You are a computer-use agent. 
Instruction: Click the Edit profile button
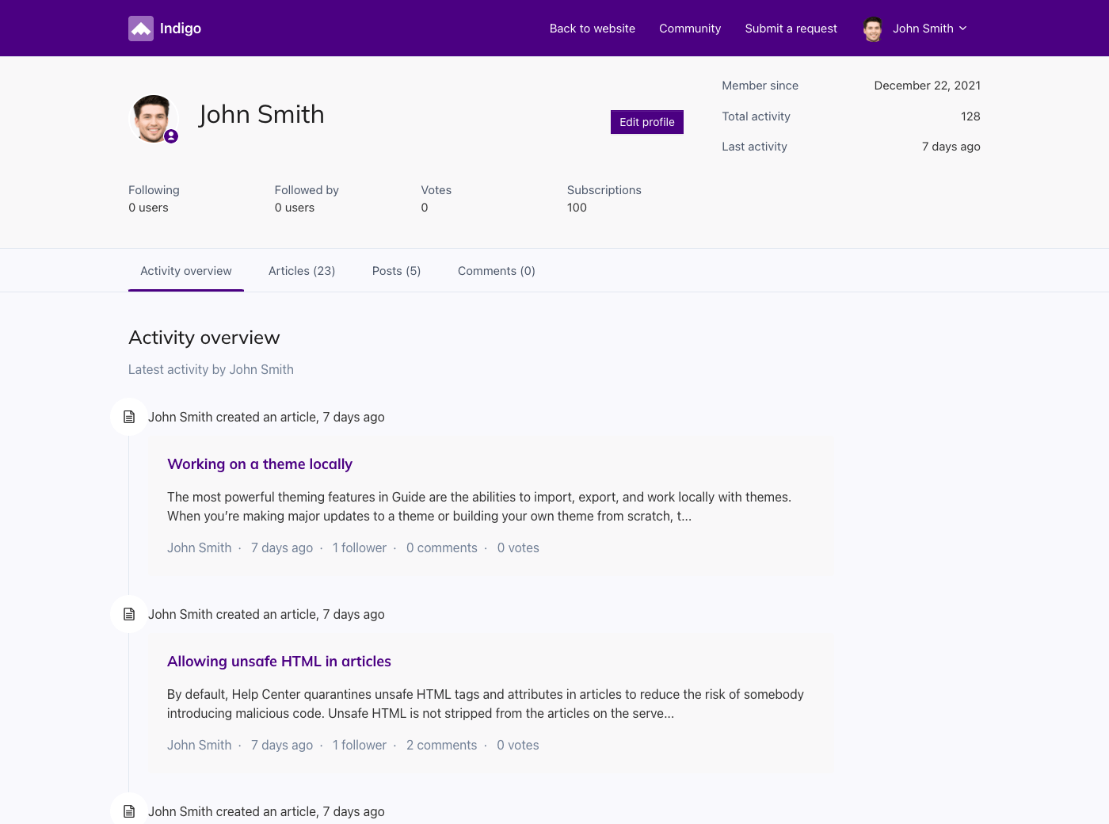coord(647,122)
